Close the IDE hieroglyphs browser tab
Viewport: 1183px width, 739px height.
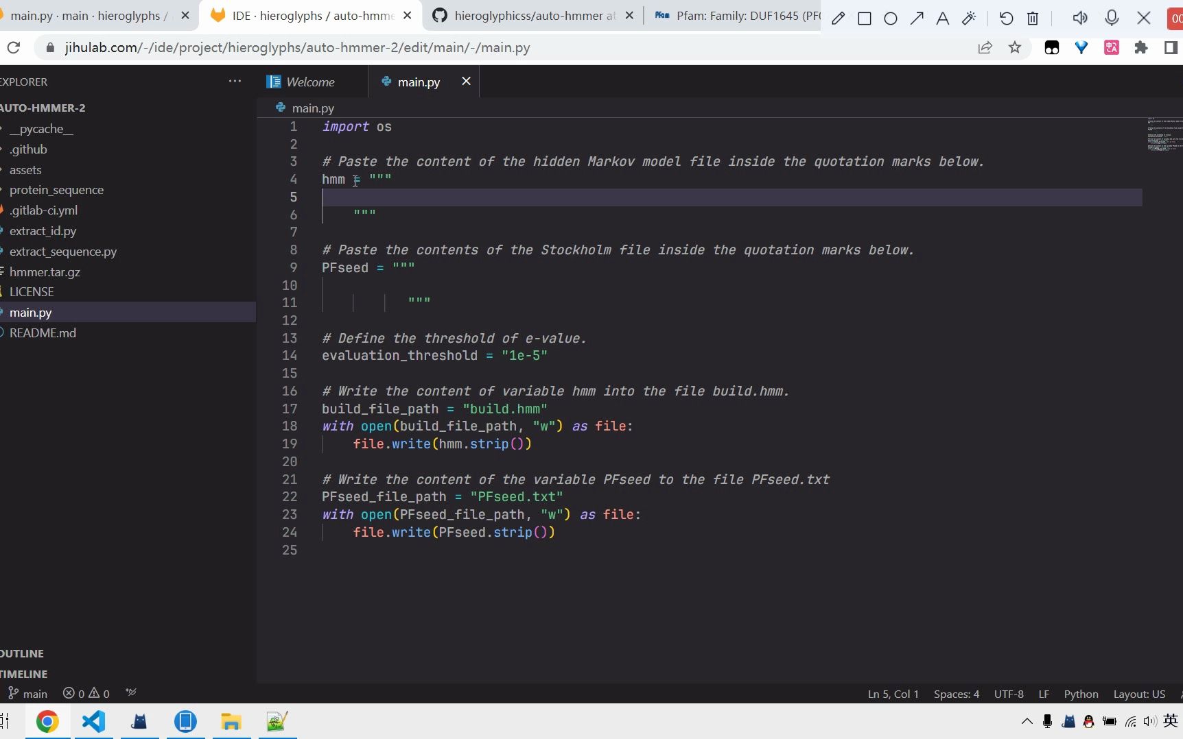[x=408, y=15]
